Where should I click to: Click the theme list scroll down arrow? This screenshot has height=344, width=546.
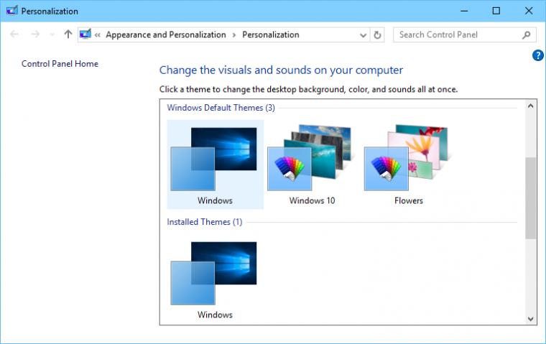(x=530, y=319)
